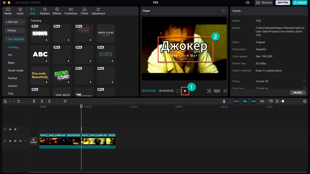Open the Transitions tab

point(71,11)
